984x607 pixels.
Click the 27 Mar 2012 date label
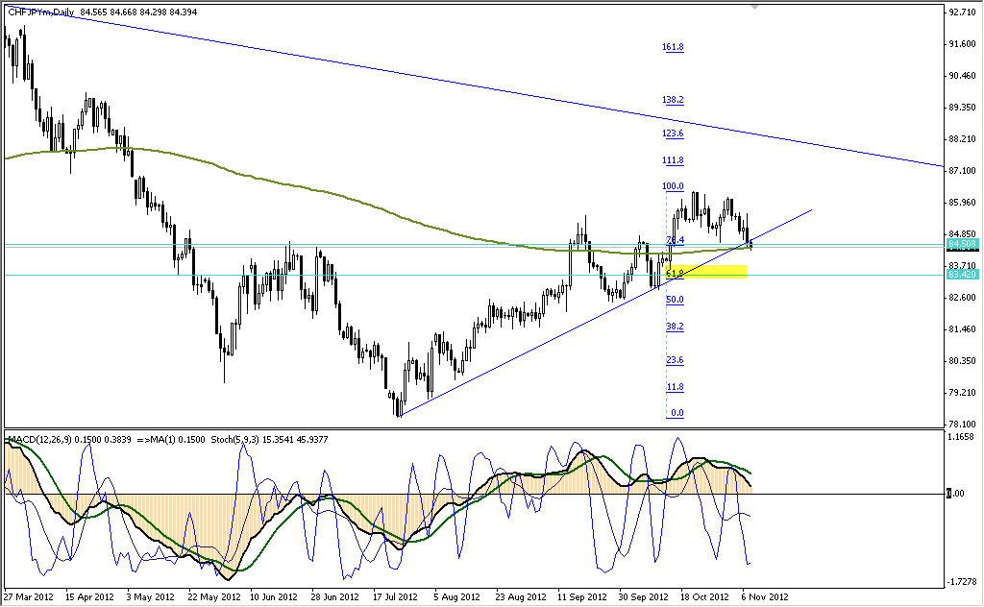pyautogui.click(x=29, y=597)
